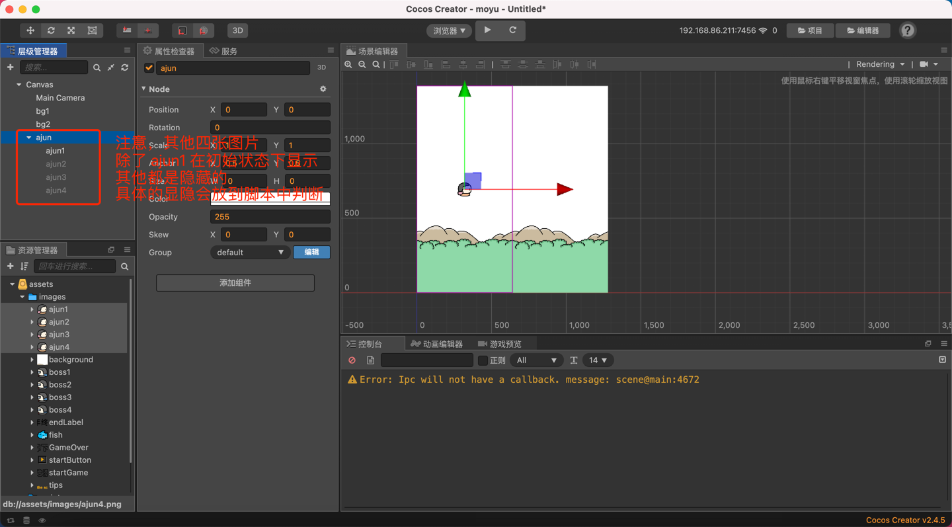Switch to the 服务 tab
This screenshot has width=952, height=527.
pos(223,51)
